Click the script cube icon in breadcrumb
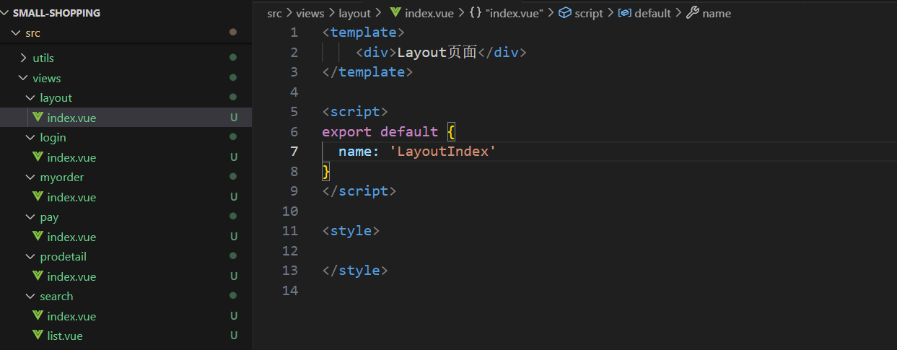897x350 pixels. (x=565, y=13)
